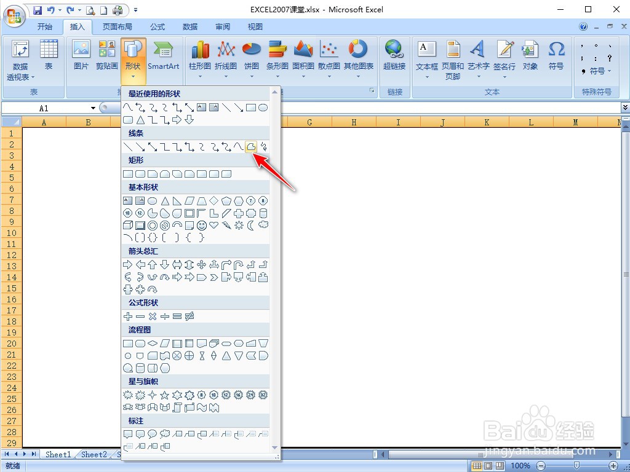This screenshot has width=630, height=472.
Task: Pick the Plus formula shape
Action: pos(128,317)
